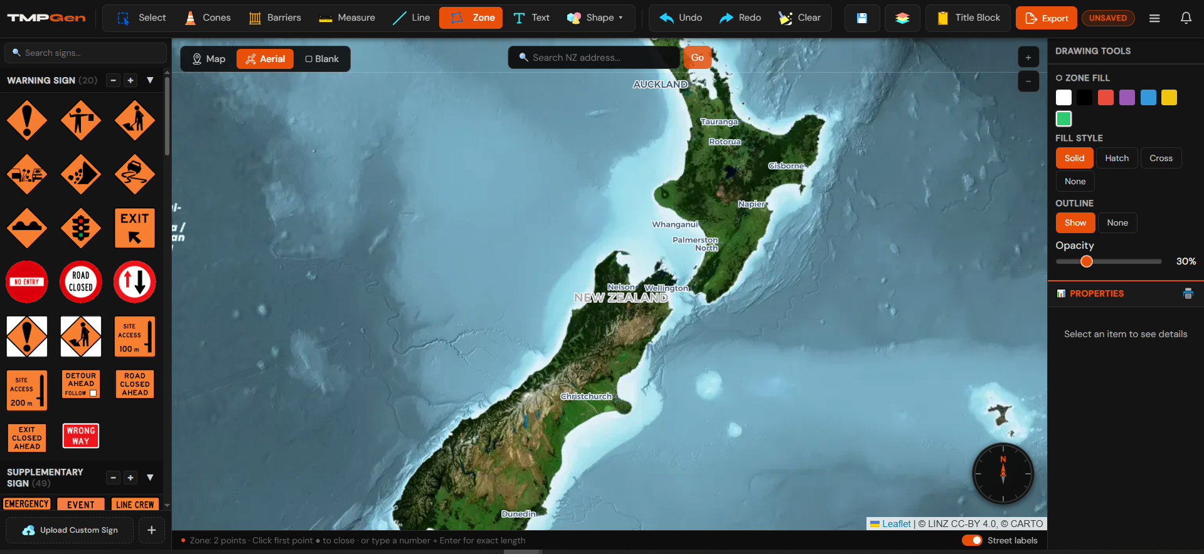The height and width of the screenshot is (554, 1204).
Task: Select the exclamation hazard diamond sign
Action: point(27,120)
